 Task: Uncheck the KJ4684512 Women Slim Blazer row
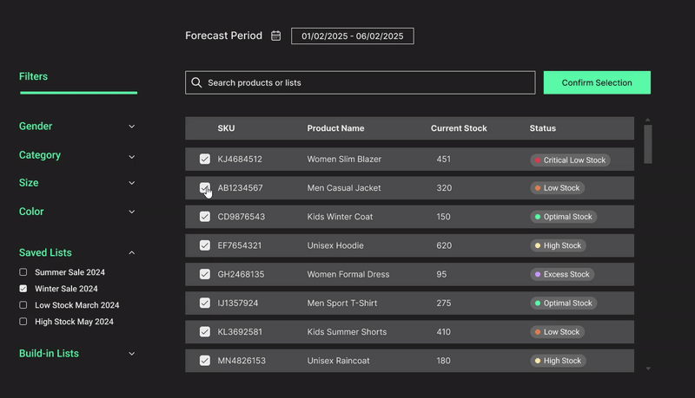[205, 160]
